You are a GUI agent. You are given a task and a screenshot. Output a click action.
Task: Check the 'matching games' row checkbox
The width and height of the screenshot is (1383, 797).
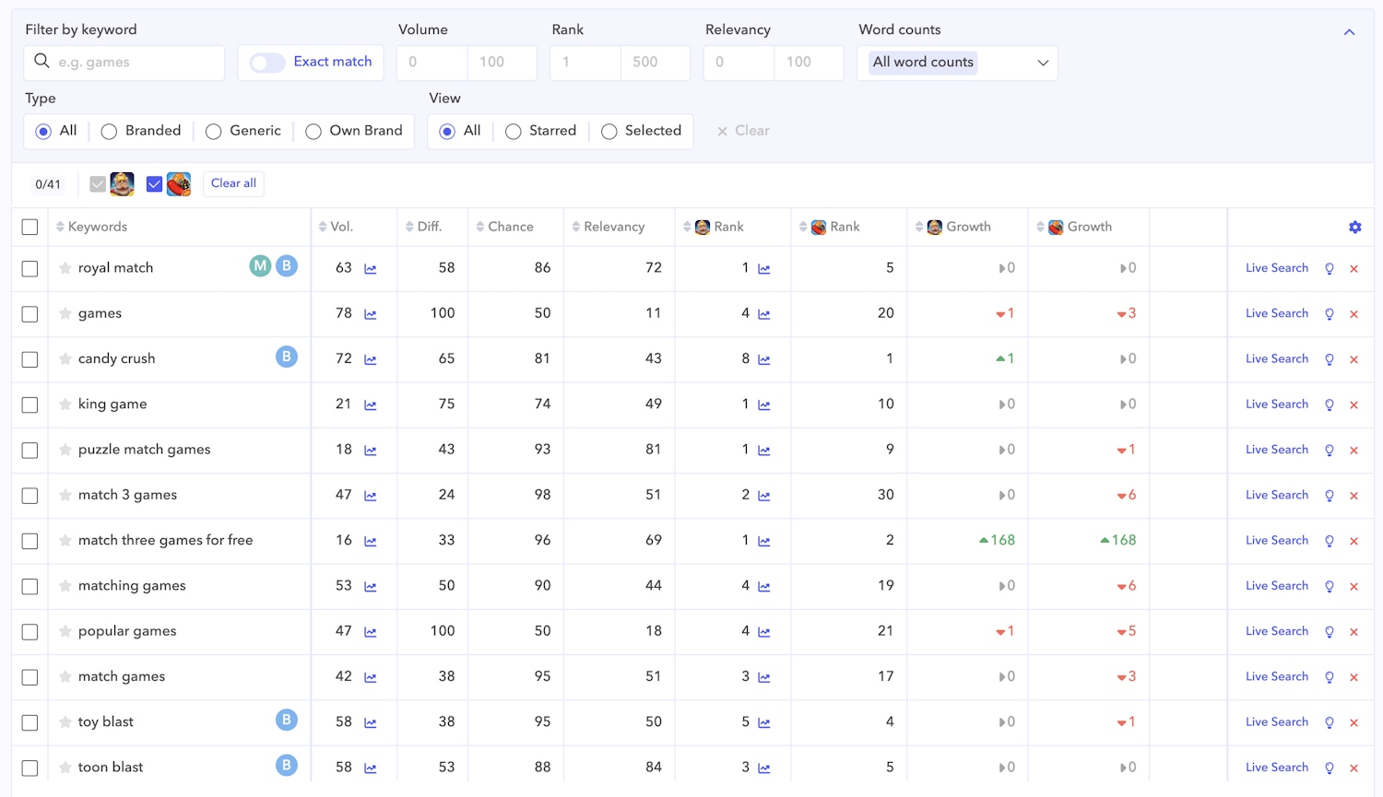tap(30, 586)
